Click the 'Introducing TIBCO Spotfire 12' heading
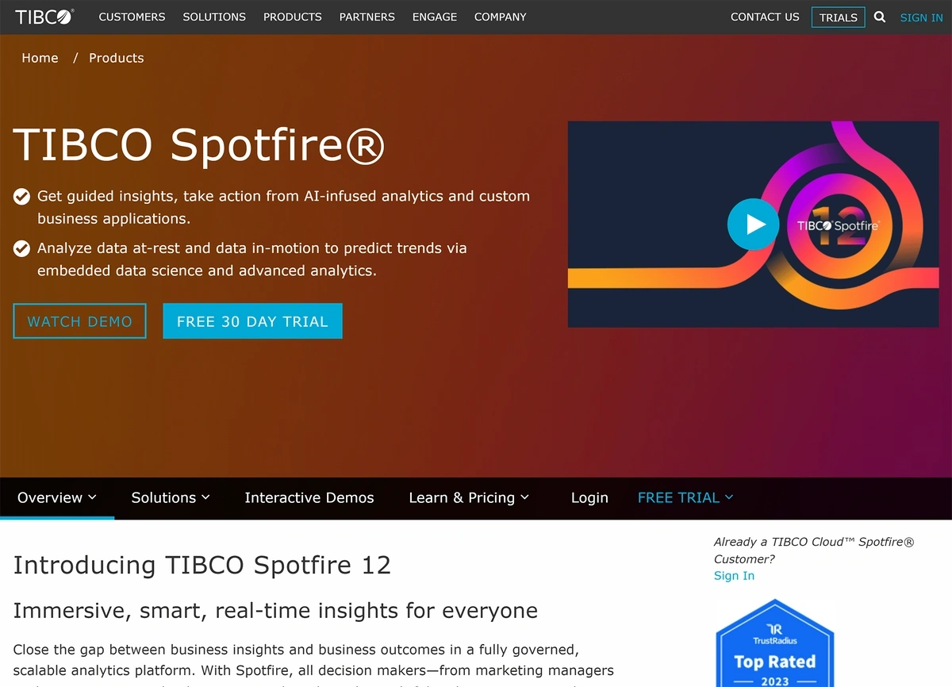This screenshot has height=687, width=952. pos(202,565)
